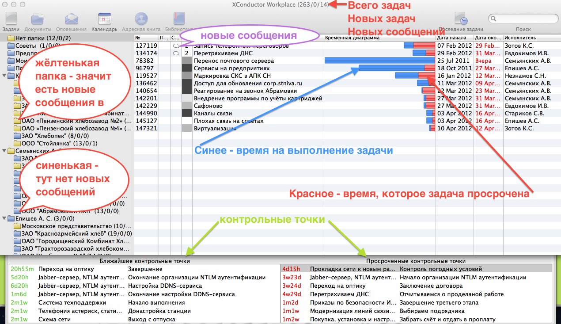The image size is (561, 324).
Task: Sort tasks by Исполнитель column header
Action: [x=530, y=38]
